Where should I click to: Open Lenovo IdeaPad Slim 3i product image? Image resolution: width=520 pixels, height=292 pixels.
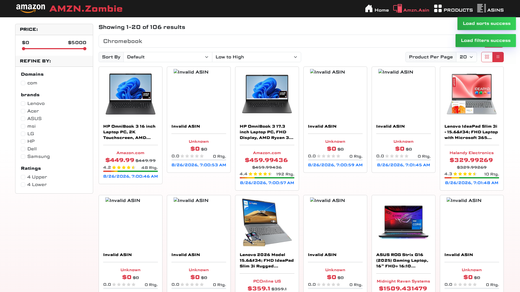472,94
